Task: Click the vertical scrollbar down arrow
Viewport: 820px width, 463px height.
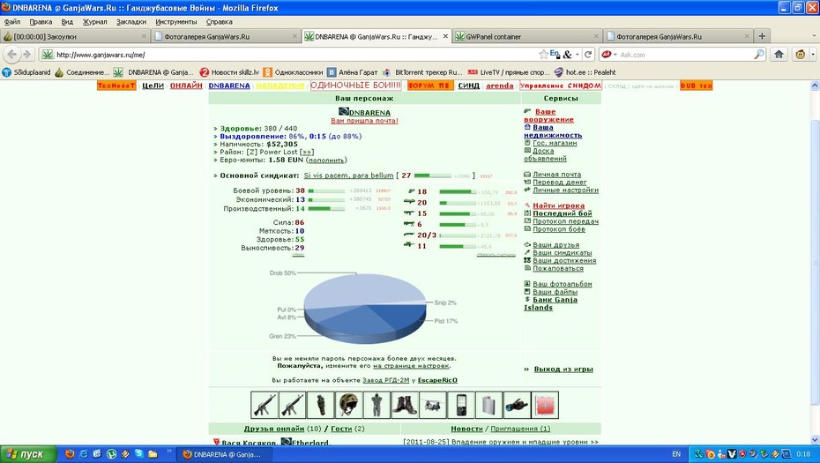Action: point(815,440)
